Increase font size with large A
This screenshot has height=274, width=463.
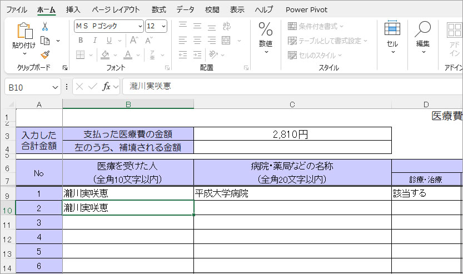click(134, 40)
